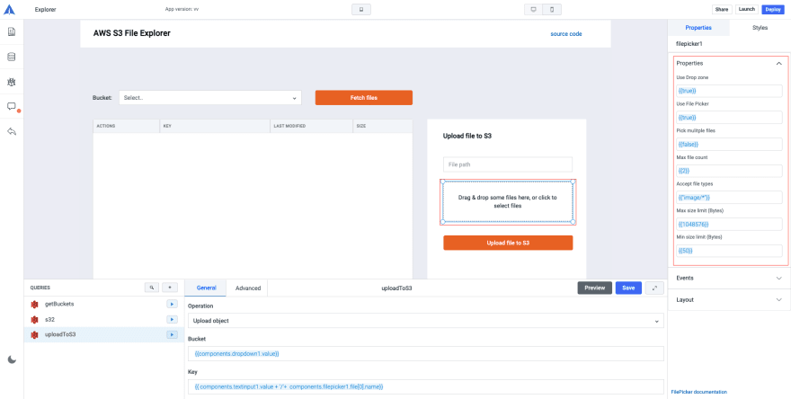Click AWS S3 icon beside getBuckets
This screenshot has height=399, width=791.
[x=35, y=304]
